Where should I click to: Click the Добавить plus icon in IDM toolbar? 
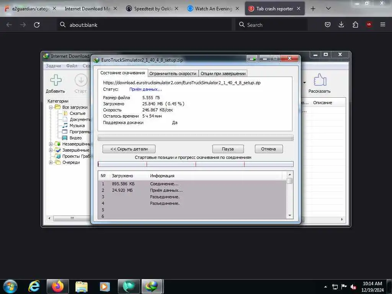(56, 80)
